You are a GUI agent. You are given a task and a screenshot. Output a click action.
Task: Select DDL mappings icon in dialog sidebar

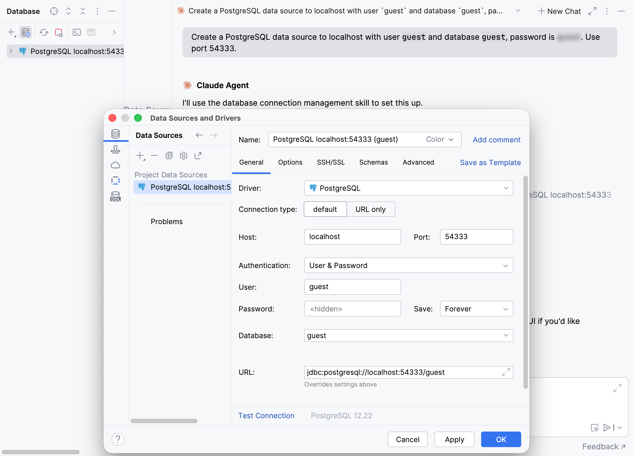coord(115,197)
